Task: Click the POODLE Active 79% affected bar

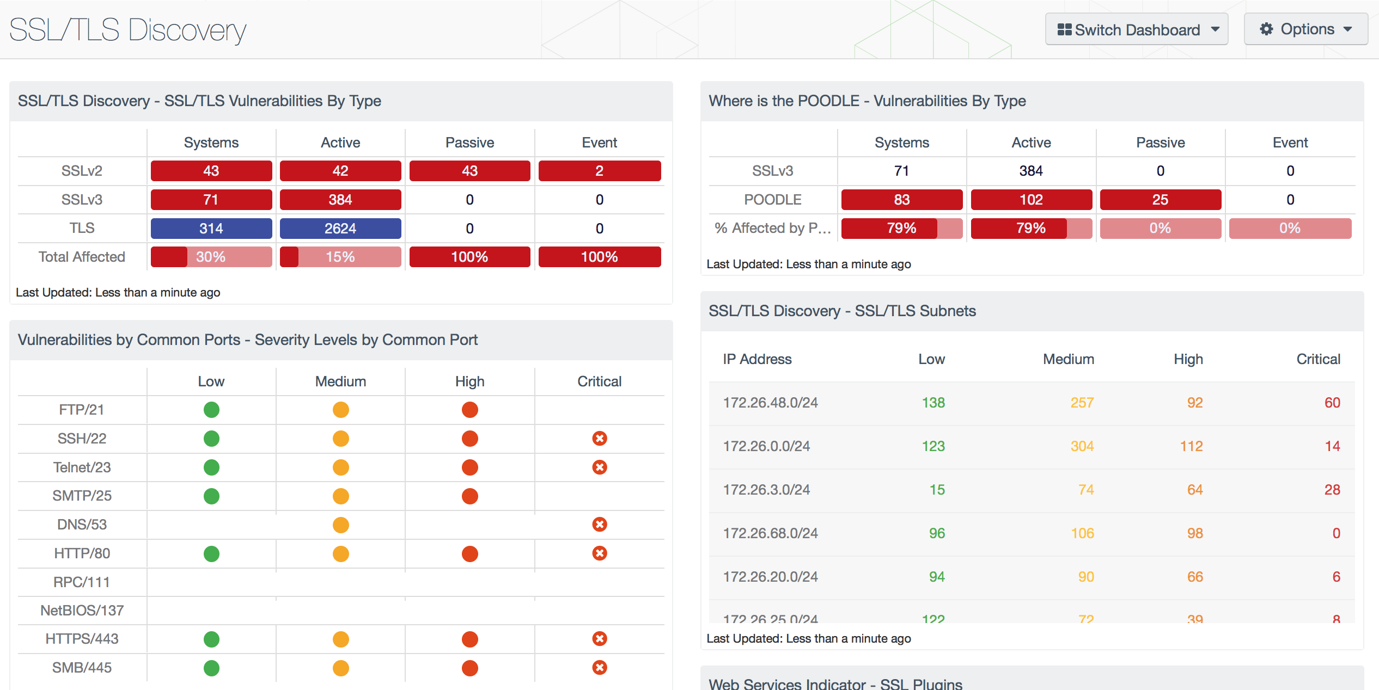Action: 1032,229
